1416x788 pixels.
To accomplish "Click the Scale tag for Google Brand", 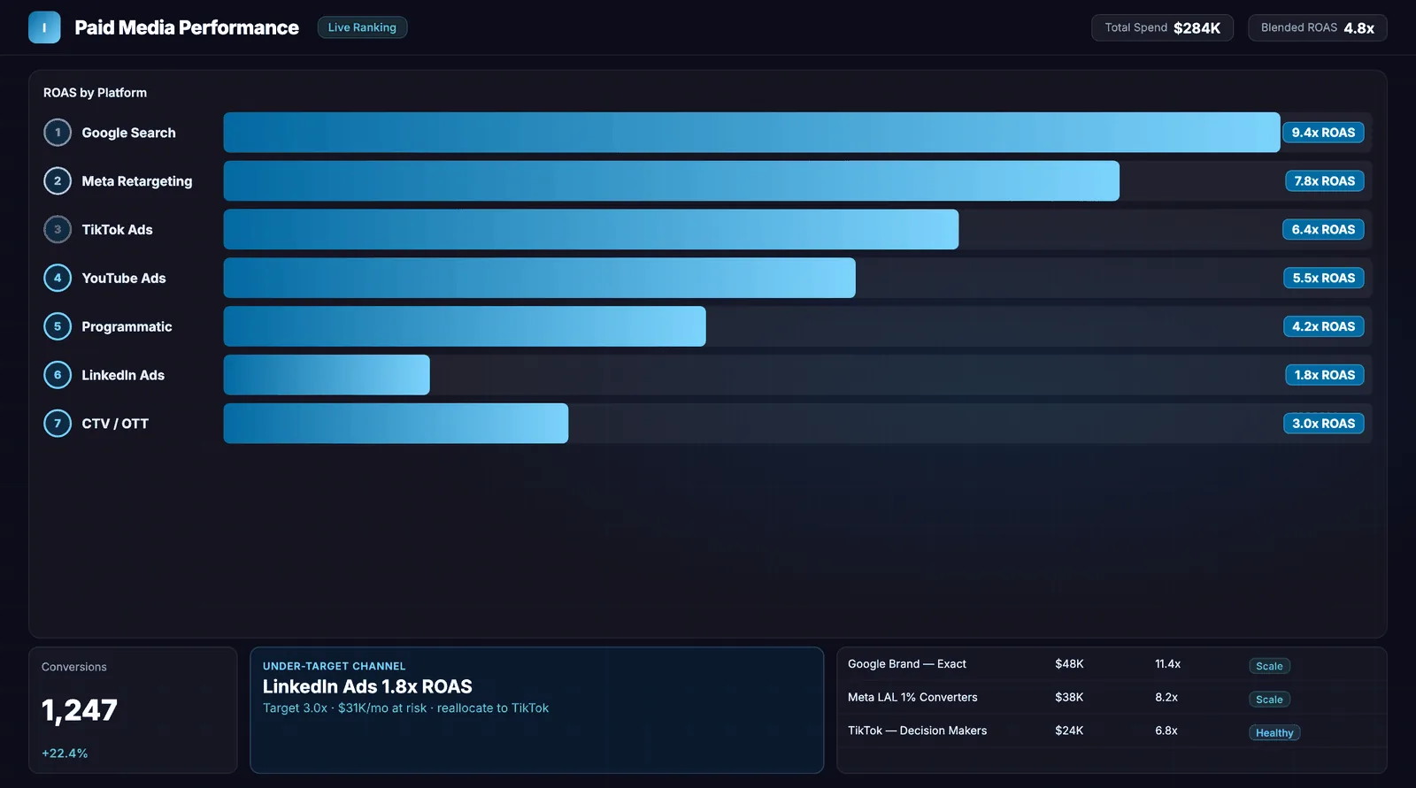I will click(x=1269, y=666).
